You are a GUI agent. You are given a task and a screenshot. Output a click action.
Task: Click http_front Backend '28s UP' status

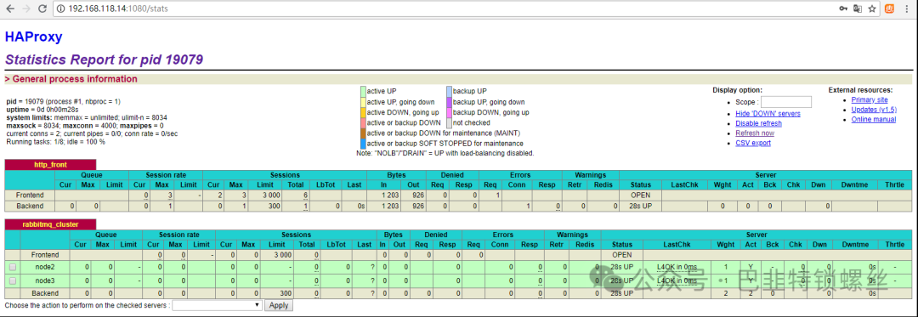[641, 206]
